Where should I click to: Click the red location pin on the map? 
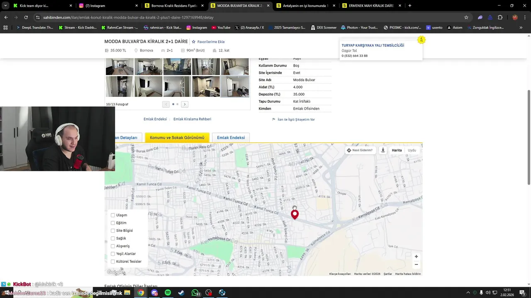tap(295, 214)
